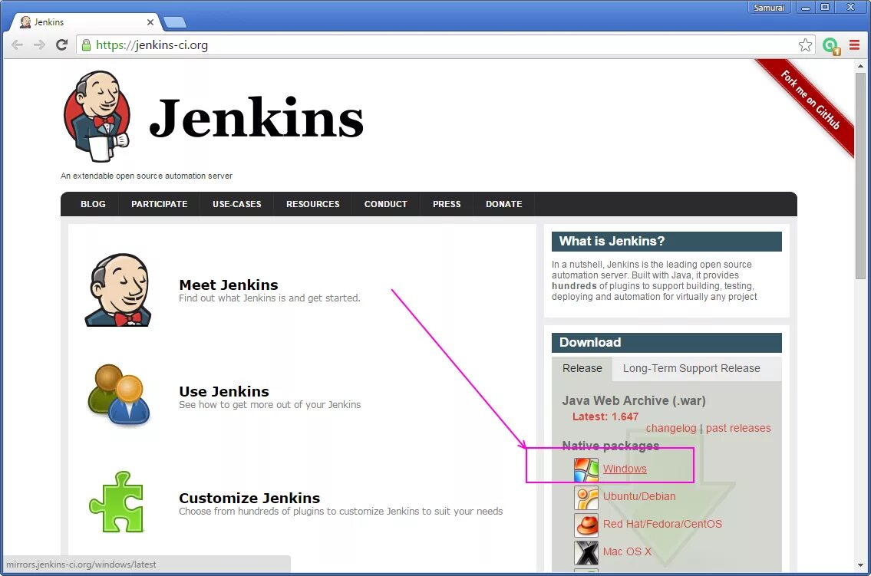This screenshot has width=871, height=576.
Task: Click the green extension icon in toolbar
Action: point(831,45)
